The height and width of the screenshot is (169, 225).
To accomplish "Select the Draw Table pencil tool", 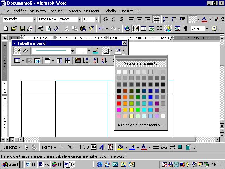I will [17, 51].
